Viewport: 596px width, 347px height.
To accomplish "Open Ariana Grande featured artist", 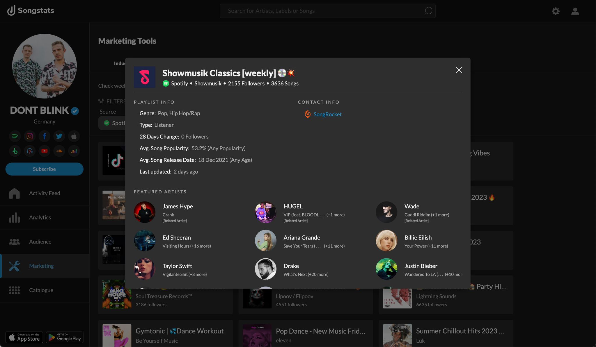I will click(302, 237).
